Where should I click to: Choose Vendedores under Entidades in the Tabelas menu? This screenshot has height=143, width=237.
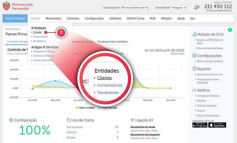(39, 41)
